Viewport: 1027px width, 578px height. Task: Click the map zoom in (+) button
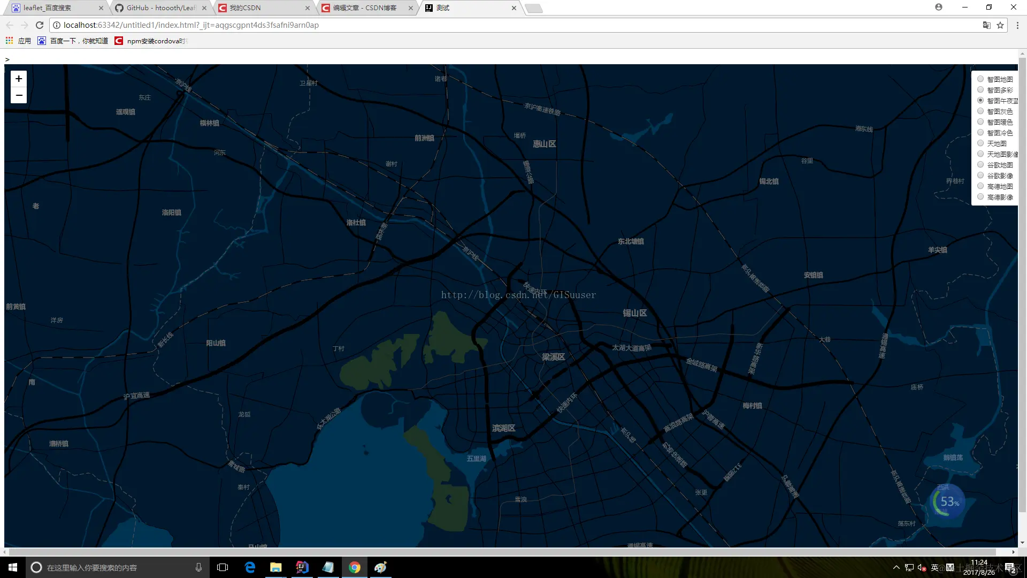pyautogui.click(x=19, y=79)
